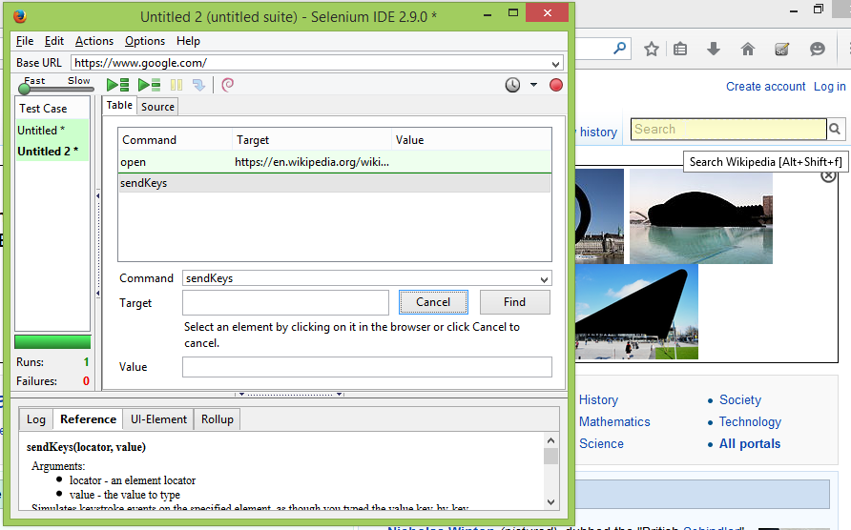Viewport: 851px width, 530px height.
Task: Apply rollup rules spiral icon
Action: coord(228,85)
